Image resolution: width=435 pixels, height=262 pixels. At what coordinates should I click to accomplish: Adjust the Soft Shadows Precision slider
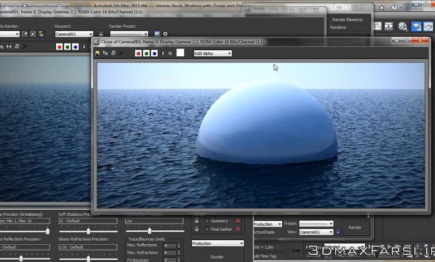(x=88, y=231)
